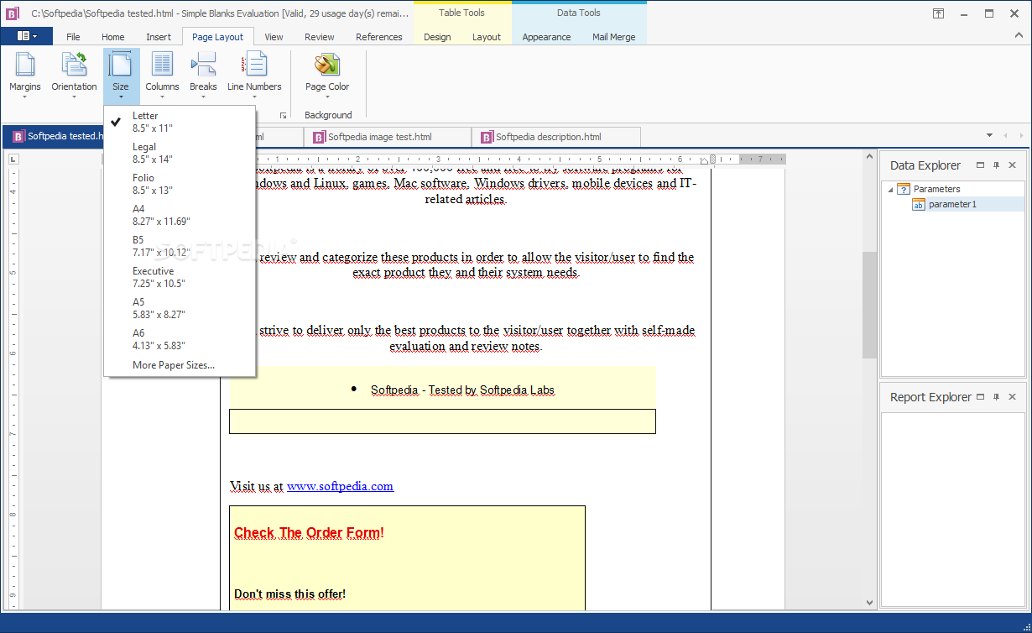Choose Executive paper size
The height and width of the screenshot is (633, 1032).
[x=180, y=277]
